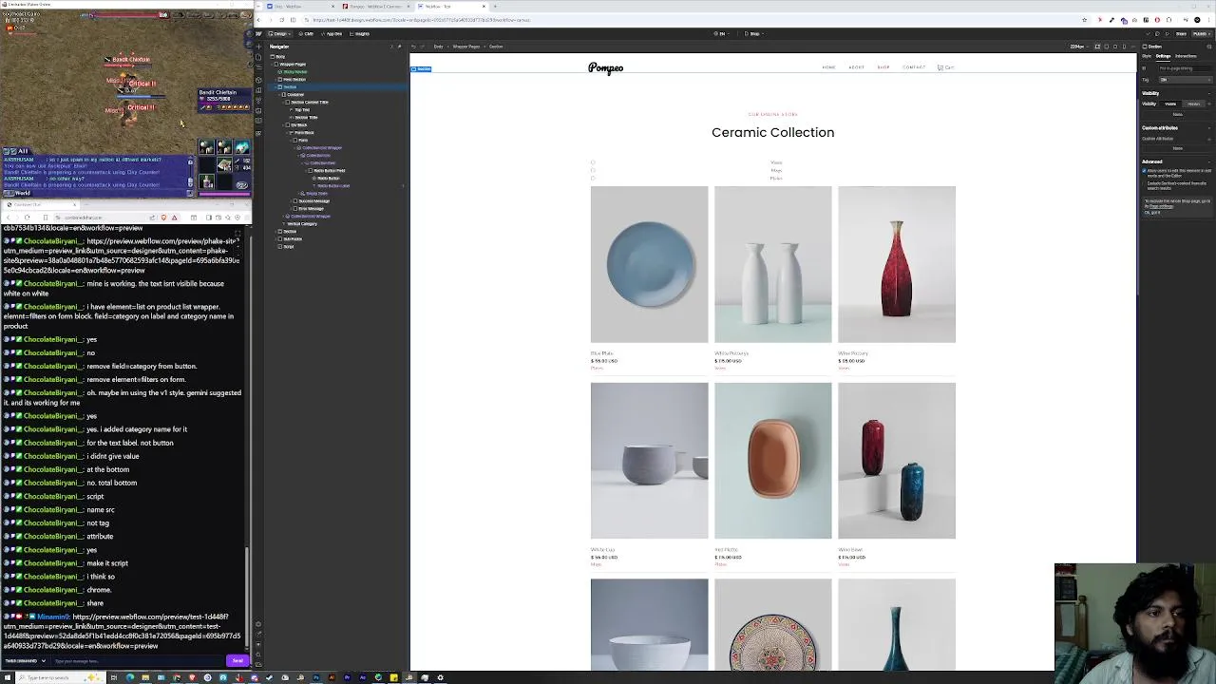This screenshot has height=684, width=1216.
Task: Open the comments icon beside preview
Action: [x=1157, y=34]
